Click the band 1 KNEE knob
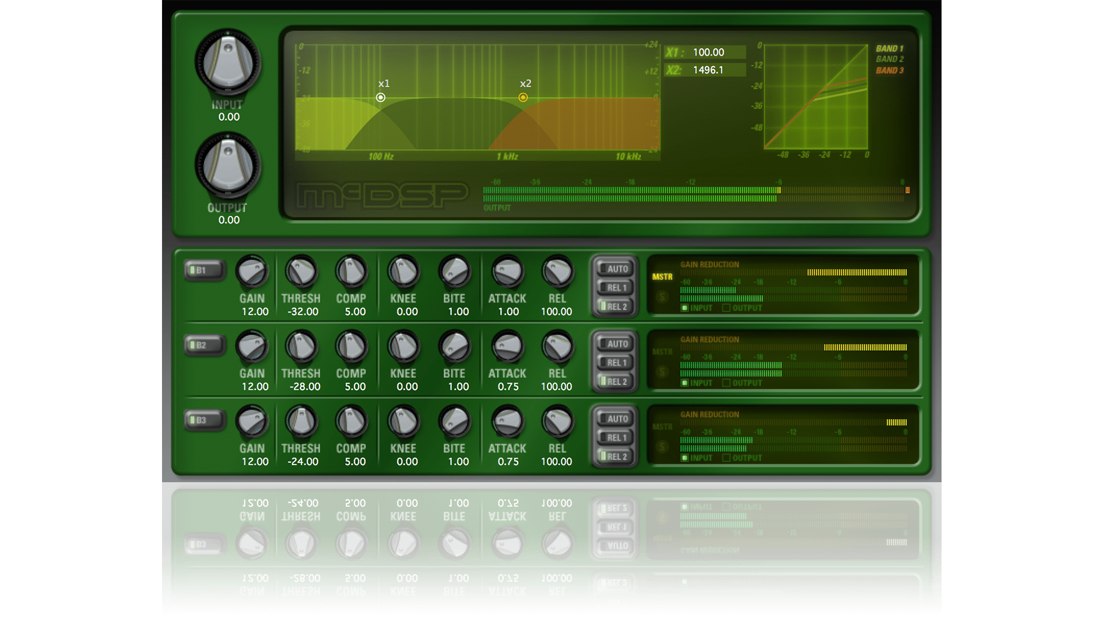 point(403,272)
